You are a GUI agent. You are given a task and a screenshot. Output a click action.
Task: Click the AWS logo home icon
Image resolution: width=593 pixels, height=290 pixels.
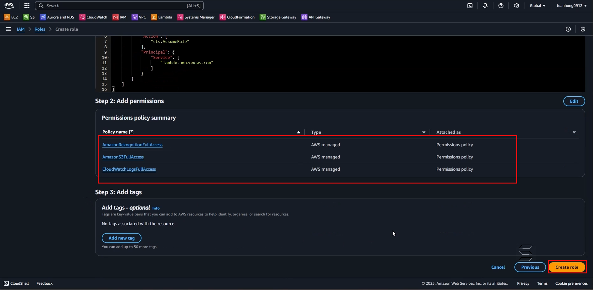click(9, 6)
